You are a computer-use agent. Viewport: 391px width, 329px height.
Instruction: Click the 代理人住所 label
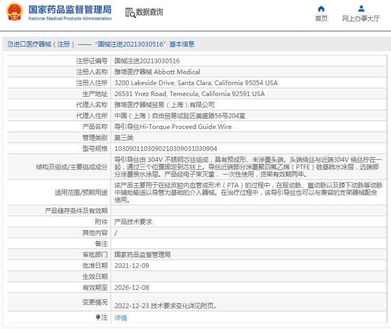pos(92,116)
